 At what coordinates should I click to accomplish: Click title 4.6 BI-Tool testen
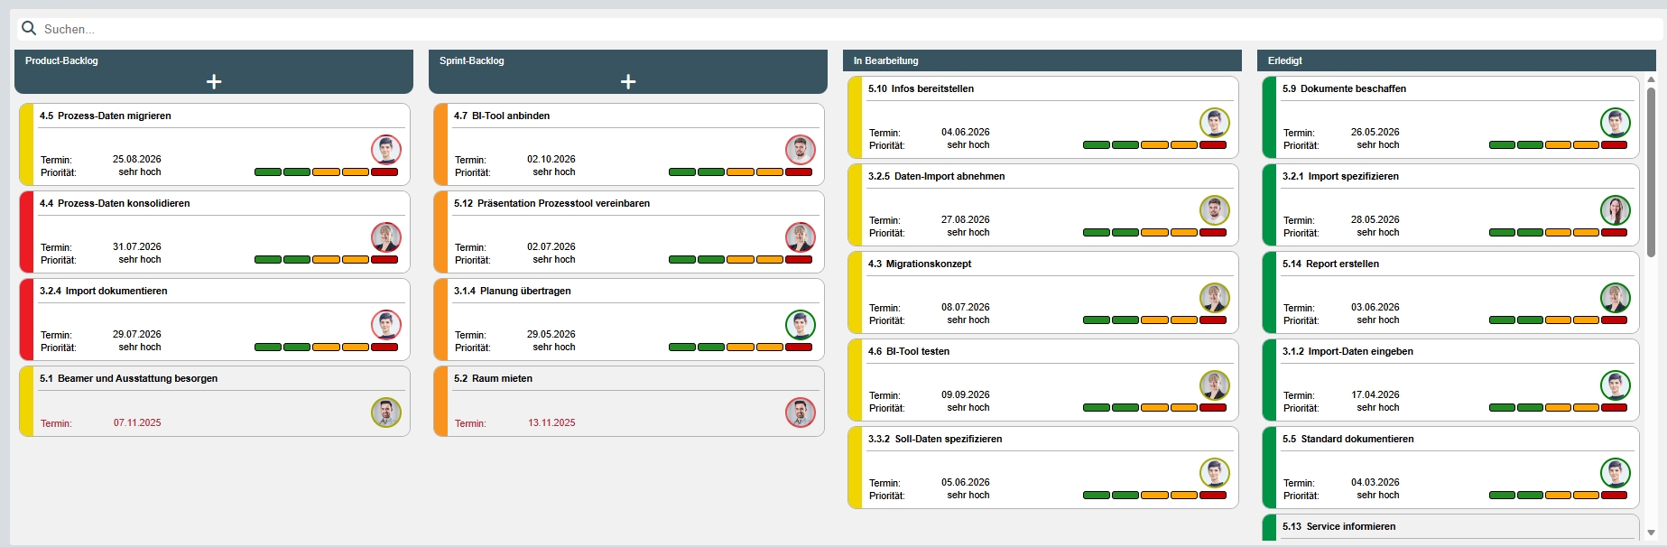click(x=909, y=351)
